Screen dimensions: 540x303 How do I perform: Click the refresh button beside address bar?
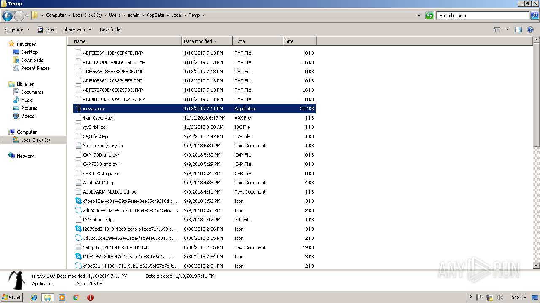[x=429, y=16]
